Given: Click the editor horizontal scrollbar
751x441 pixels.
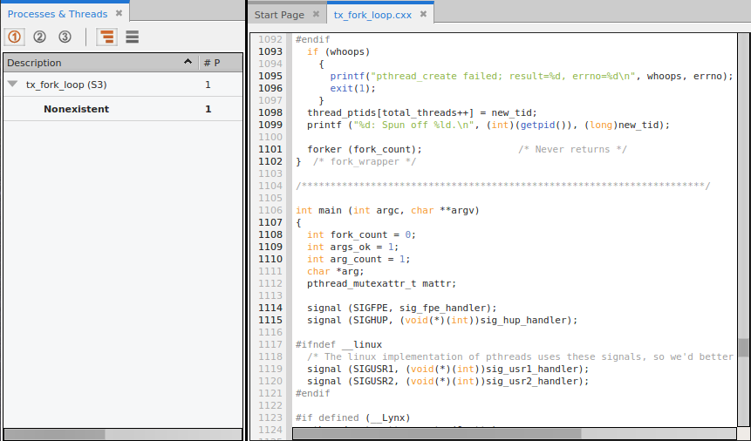Looking at the screenshot, I should (x=436, y=433).
